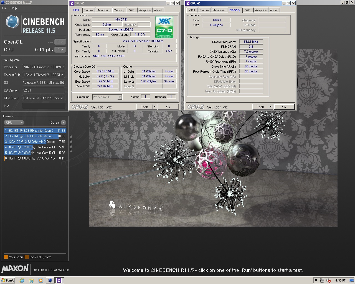
Task: Select ranking entry 12C/12T AMD Opteron
Action: tap(35, 142)
